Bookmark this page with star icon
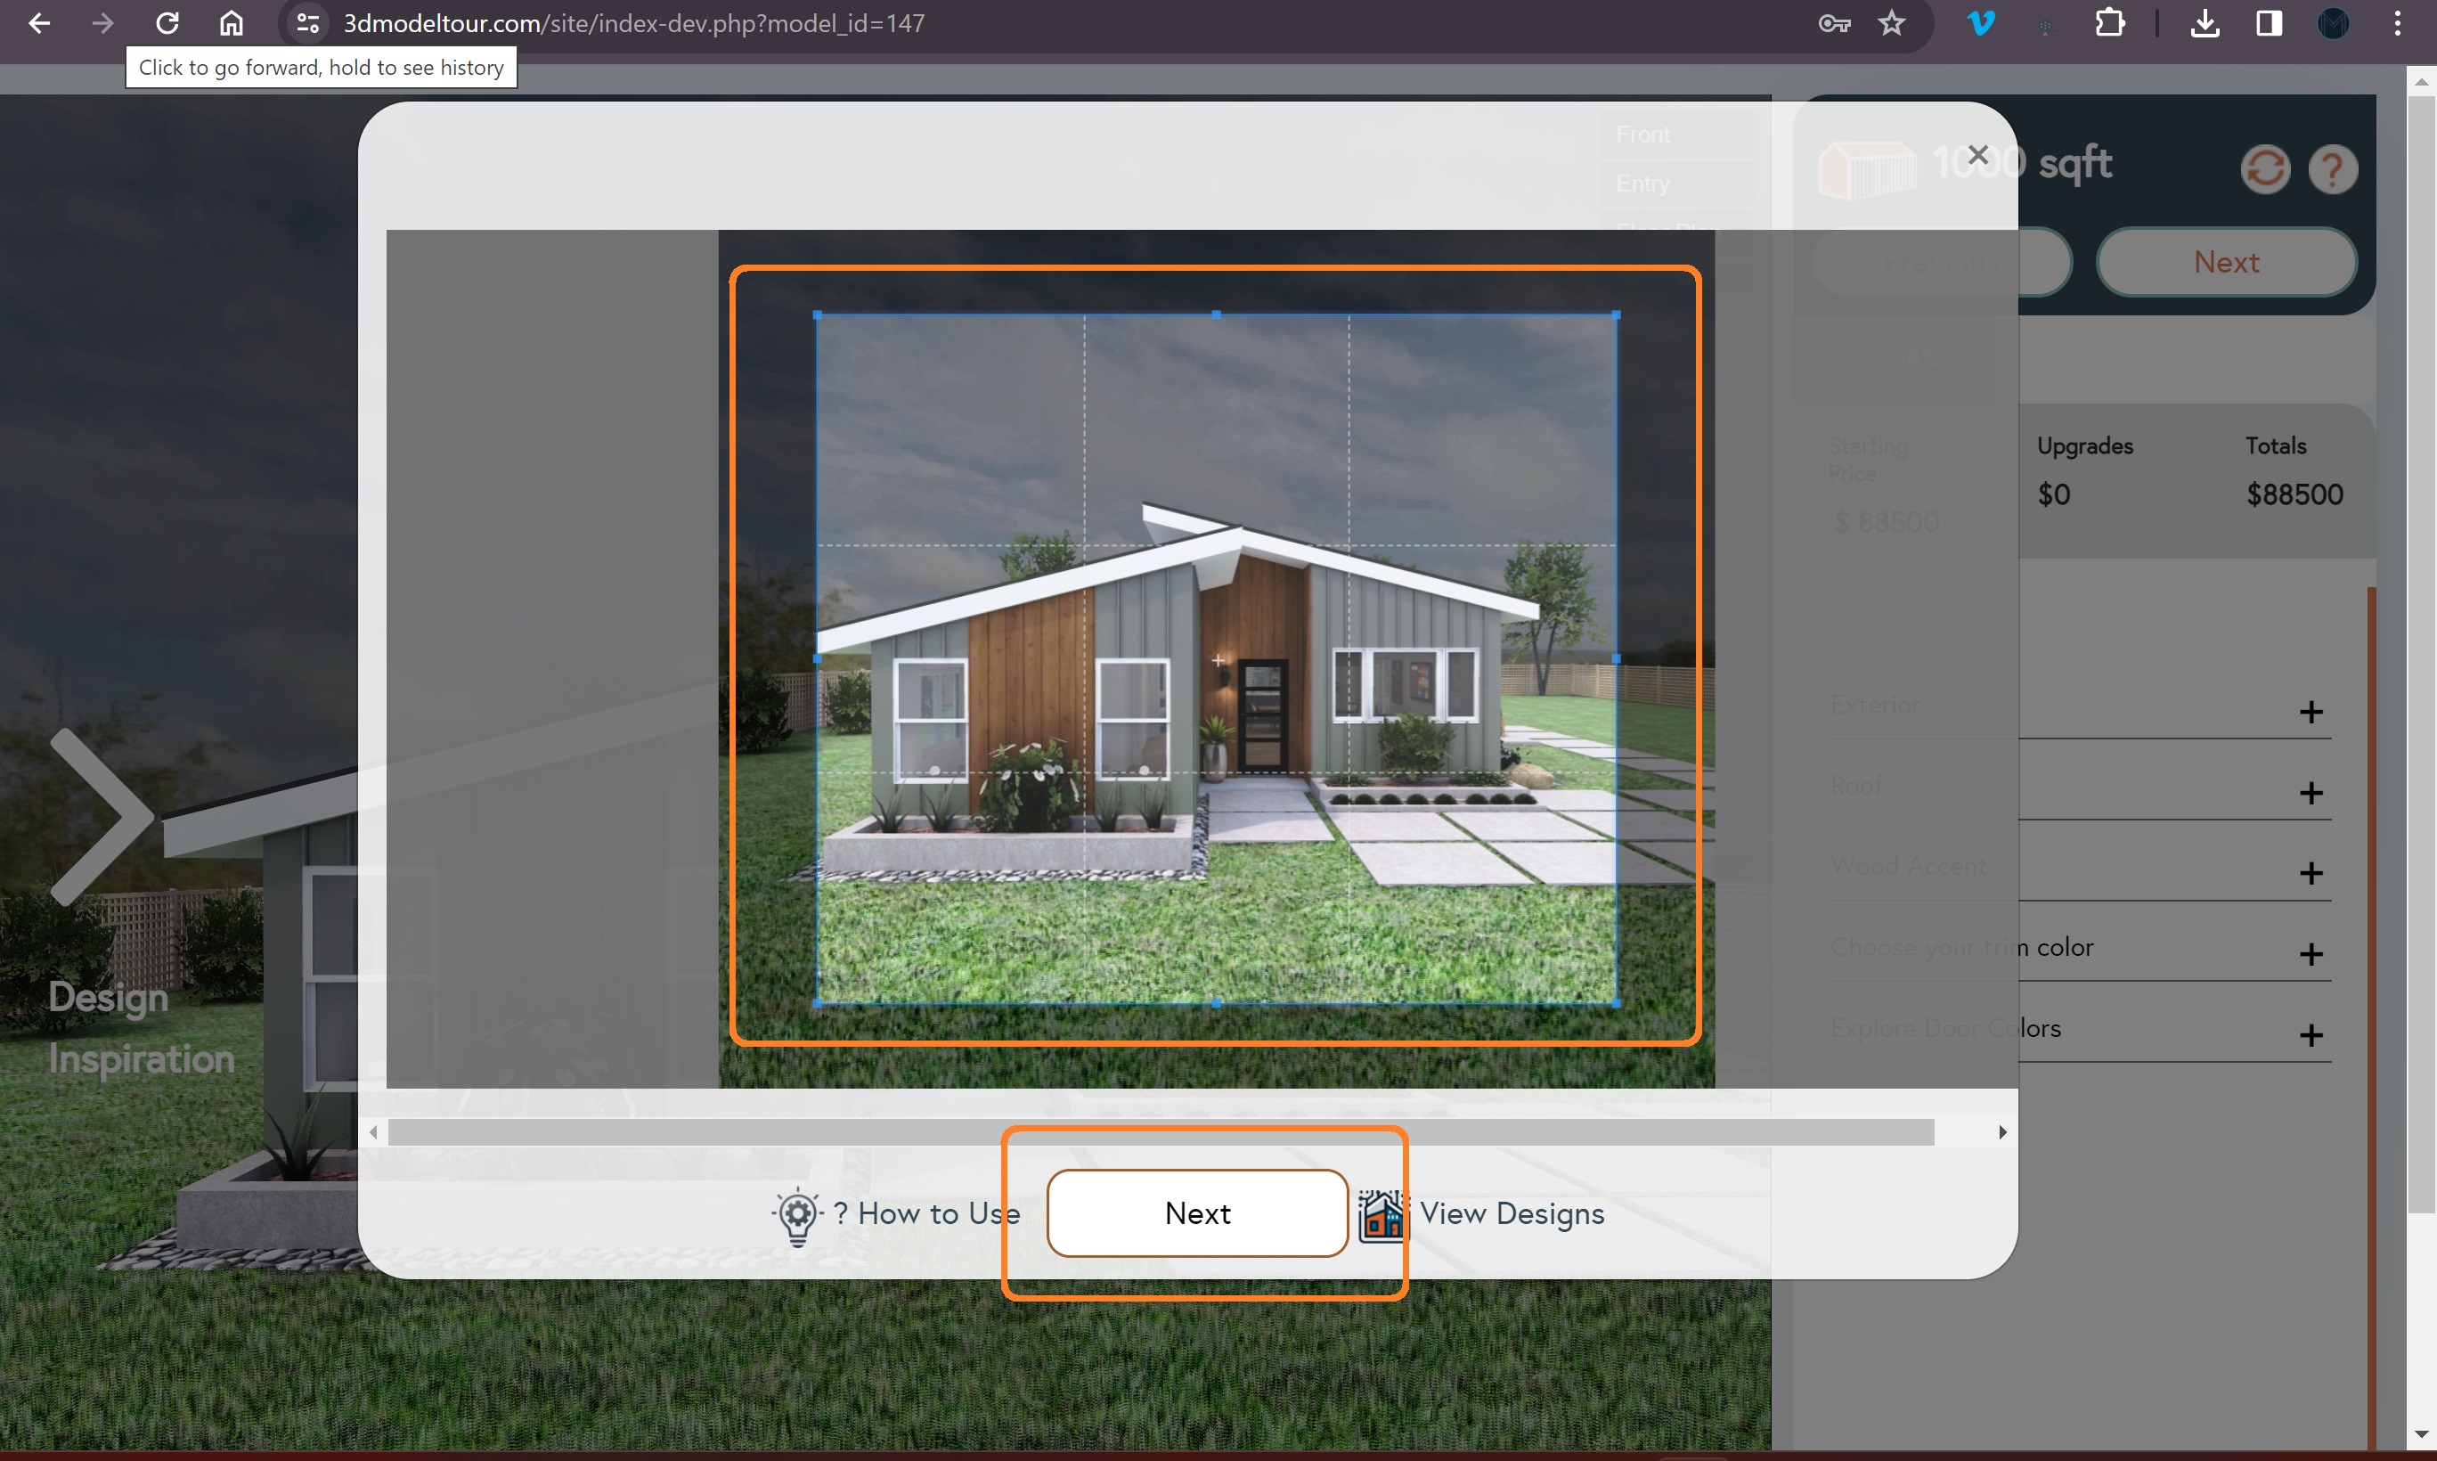The image size is (2437, 1461). pos(1891,24)
